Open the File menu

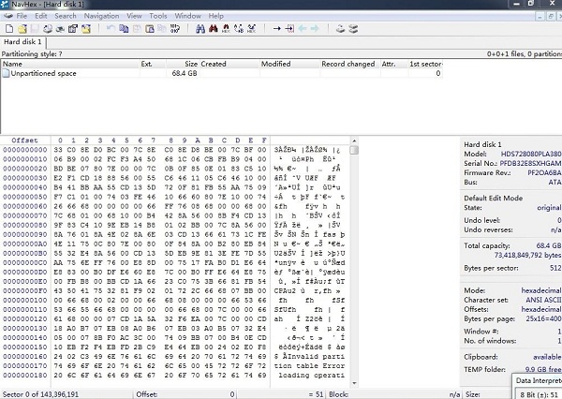22,16
